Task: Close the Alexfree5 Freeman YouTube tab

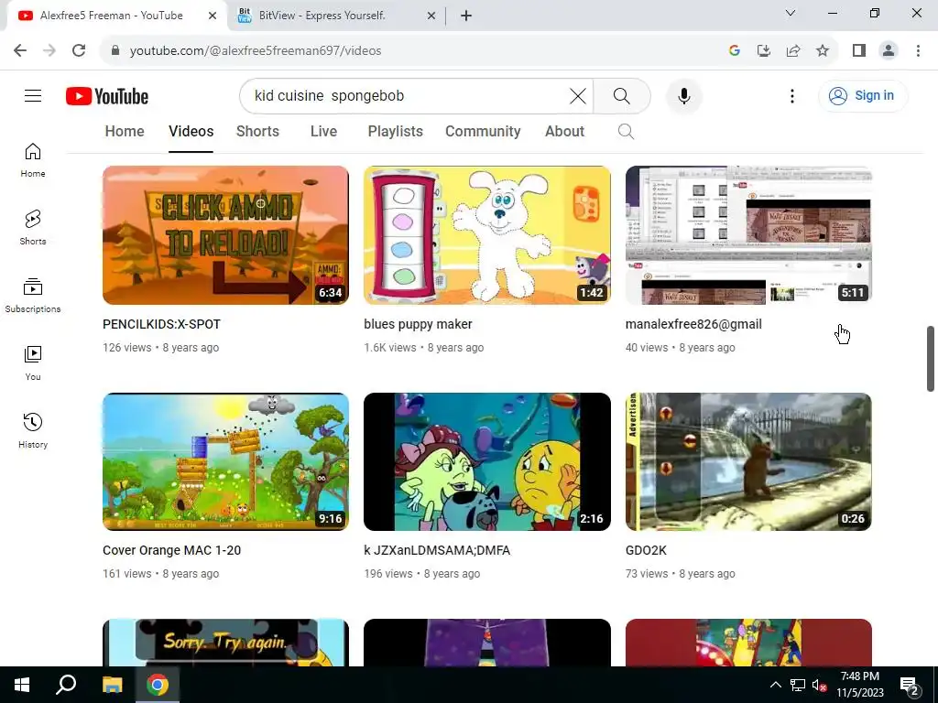Action: coord(213,16)
